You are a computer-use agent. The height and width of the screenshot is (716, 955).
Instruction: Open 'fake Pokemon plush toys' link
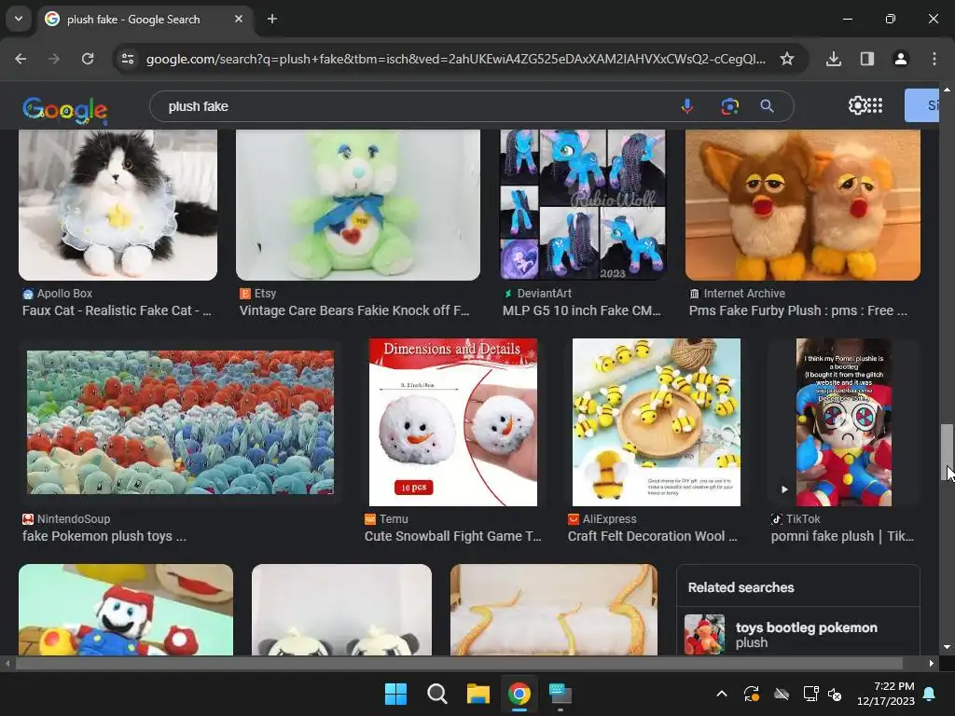point(104,536)
